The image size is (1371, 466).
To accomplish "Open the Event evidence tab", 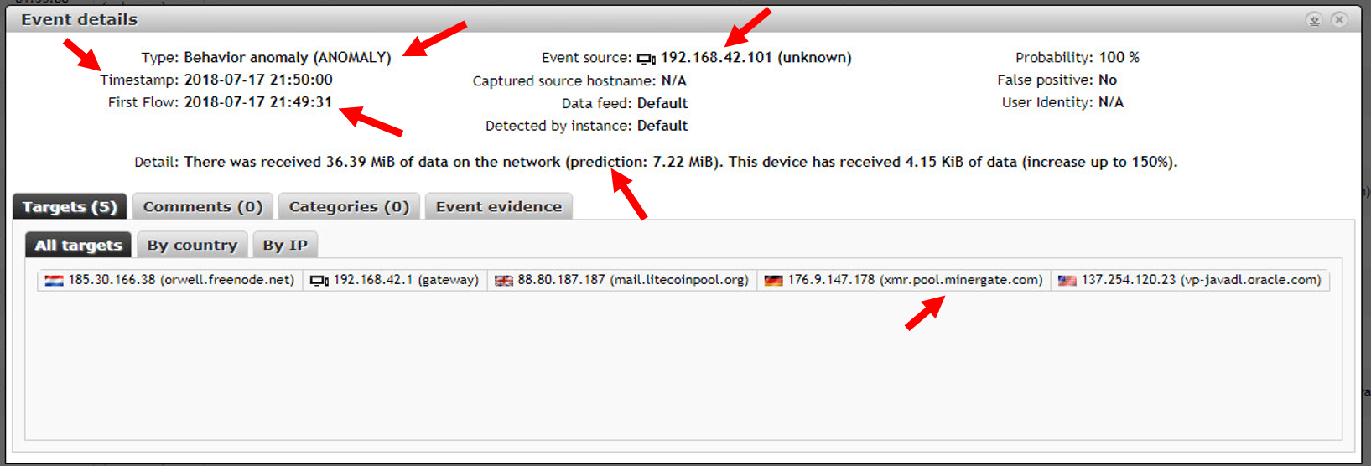I will (x=499, y=206).
